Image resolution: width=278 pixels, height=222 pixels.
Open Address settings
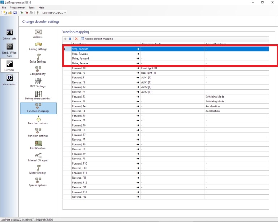coord(38,34)
